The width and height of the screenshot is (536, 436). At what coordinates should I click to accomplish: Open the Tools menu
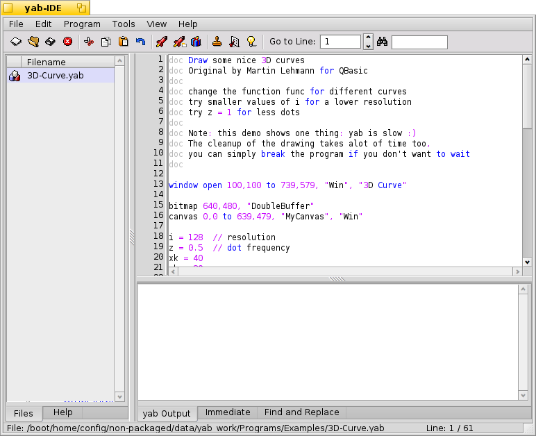click(x=124, y=24)
